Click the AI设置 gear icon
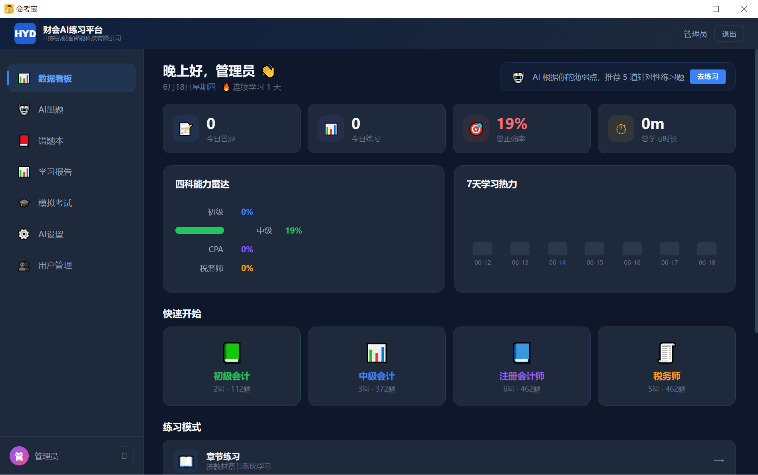This screenshot has width=758, height=475. pos(24,234)
